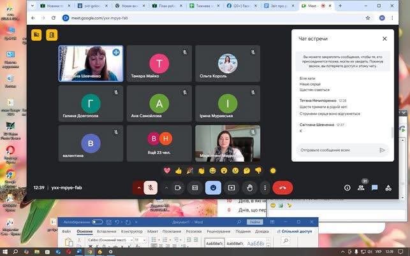Click the present screen button
This screenshot has height=256, width=410.
tap(231, 188)
